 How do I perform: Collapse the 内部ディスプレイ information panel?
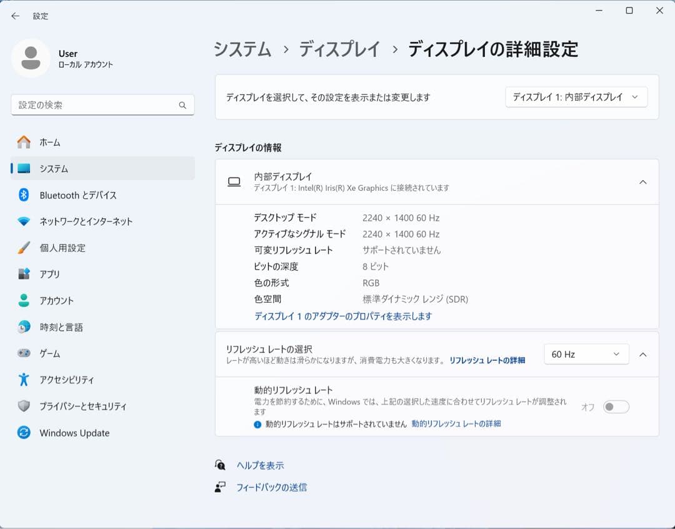[x=643, y=182]
